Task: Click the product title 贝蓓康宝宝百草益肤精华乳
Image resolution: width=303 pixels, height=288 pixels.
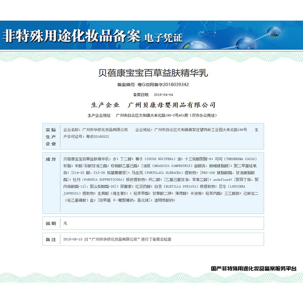Action: point(153,73)
